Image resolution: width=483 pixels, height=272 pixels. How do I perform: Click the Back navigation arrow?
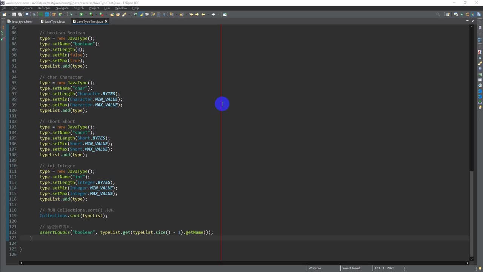tap(203, 14)
